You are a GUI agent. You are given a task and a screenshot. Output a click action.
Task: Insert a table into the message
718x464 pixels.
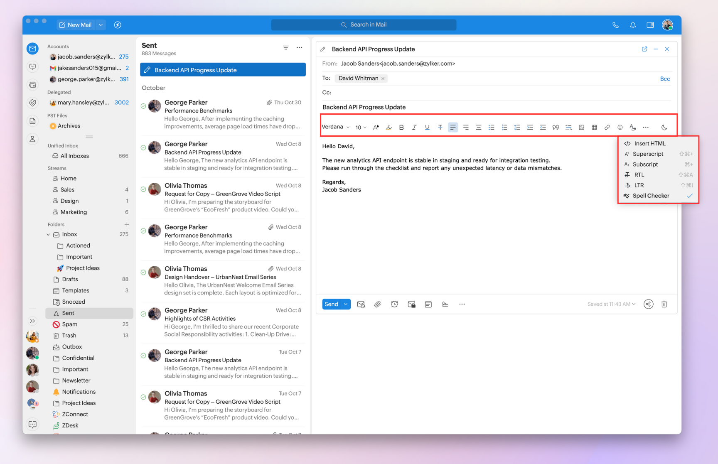click(x=595, y=128)
